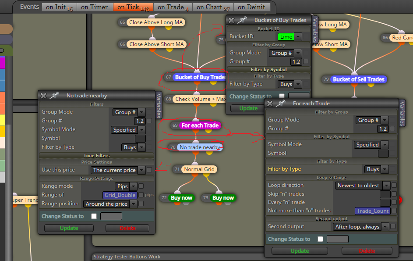Image resolution: width=413 pixels, height=261 pixels.
Task: Pin the No trade nearby panel
Action: pos(54,95)
